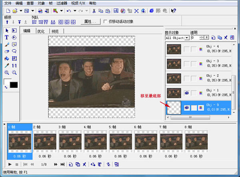The image size is (240, 177).
Task: Click the duplicate frame icon below timeline
Action: coord(78,164)
